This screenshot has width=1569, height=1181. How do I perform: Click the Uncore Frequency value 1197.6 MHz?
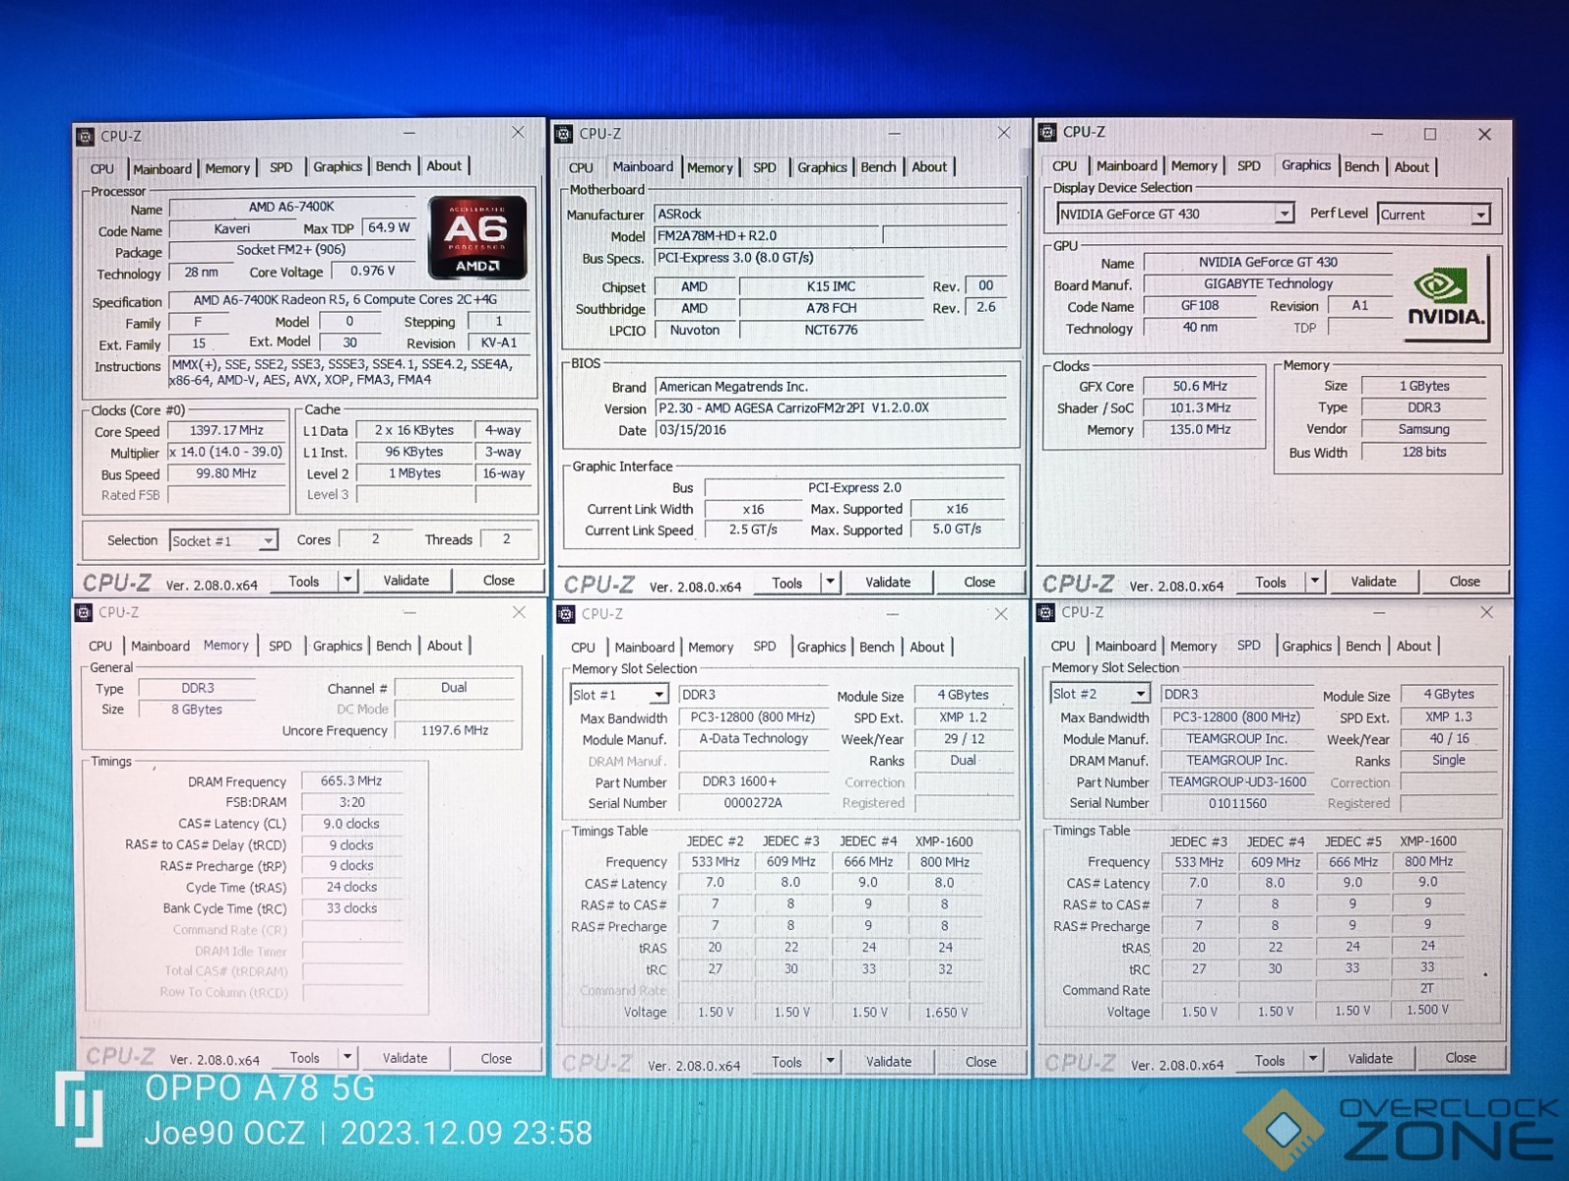(455, 730)
